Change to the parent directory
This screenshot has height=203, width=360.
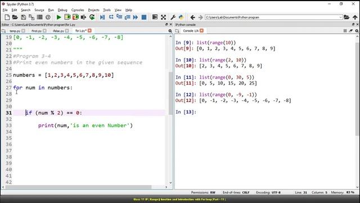355,17
